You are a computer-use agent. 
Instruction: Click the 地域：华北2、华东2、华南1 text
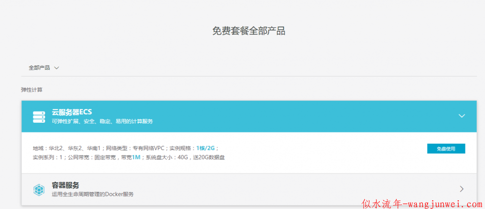pos(67,148)
